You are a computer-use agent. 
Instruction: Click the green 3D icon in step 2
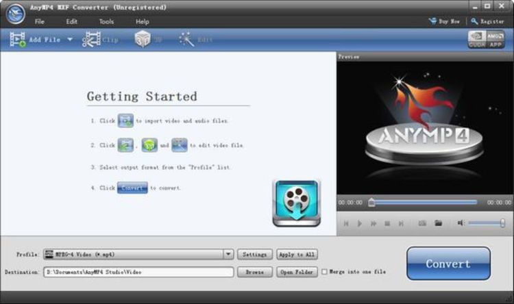(x=149, y=145)
